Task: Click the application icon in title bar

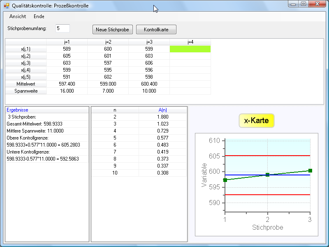Action: 6,6
